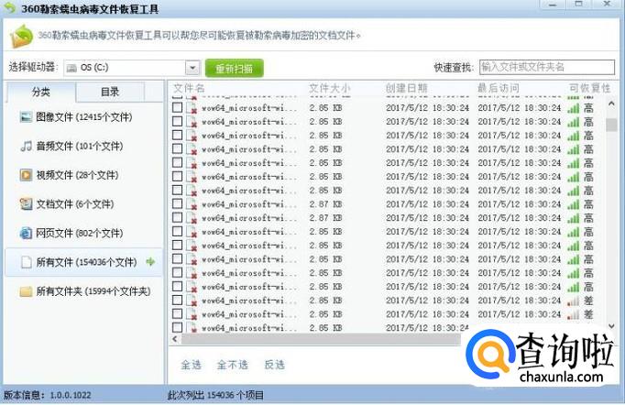The height and width of the screenshot is (405, 625).
Task: Click the OS (C:) drive combo box
Action: click(x=132, y=68)
